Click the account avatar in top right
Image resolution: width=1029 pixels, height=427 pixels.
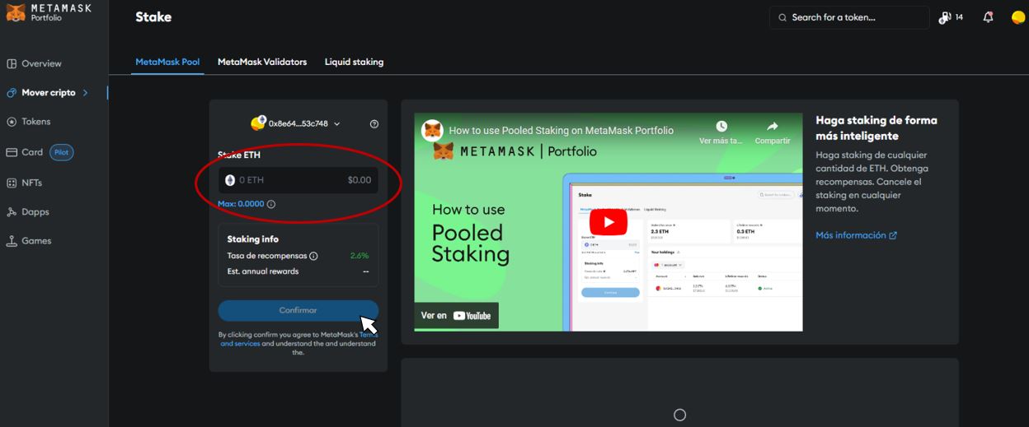click(1017, 17)
